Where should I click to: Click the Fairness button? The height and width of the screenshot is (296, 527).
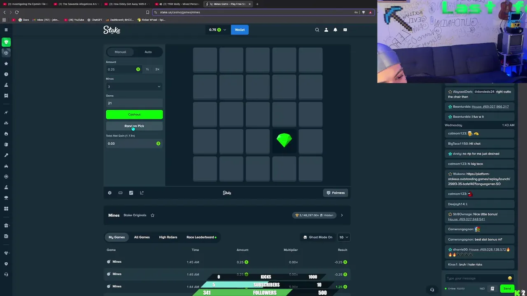336,193
